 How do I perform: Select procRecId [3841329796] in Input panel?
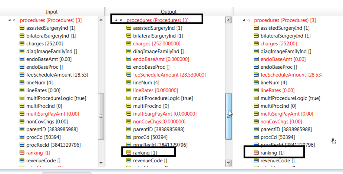(x=53, y=145)
